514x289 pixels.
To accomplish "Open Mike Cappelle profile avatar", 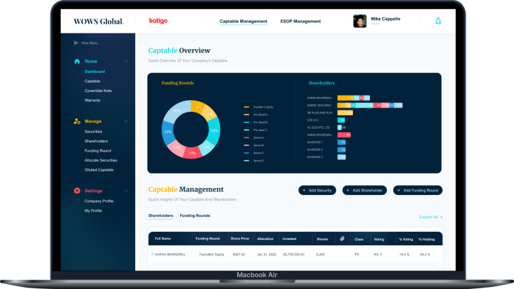I will point(360,21).
